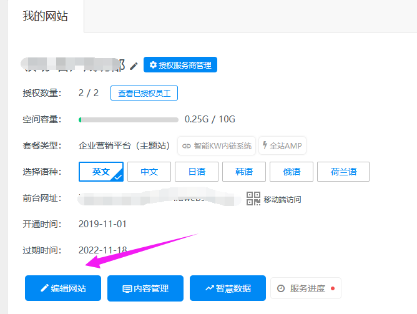
Task: Click the QR code icon
Action: click(x=253, y=199)
